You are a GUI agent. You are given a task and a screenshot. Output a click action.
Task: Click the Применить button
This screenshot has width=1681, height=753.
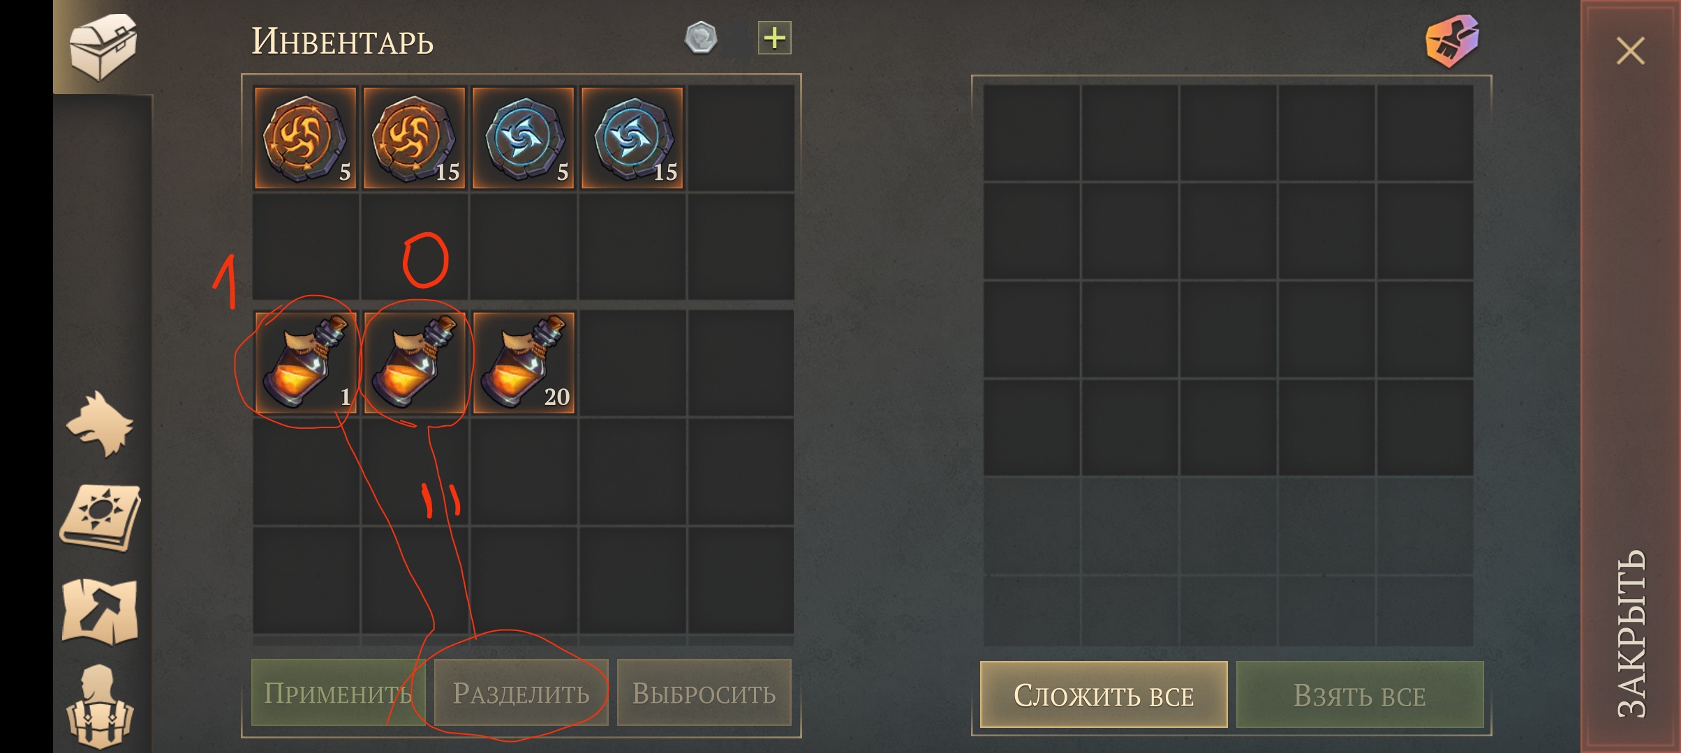point(338,692)
